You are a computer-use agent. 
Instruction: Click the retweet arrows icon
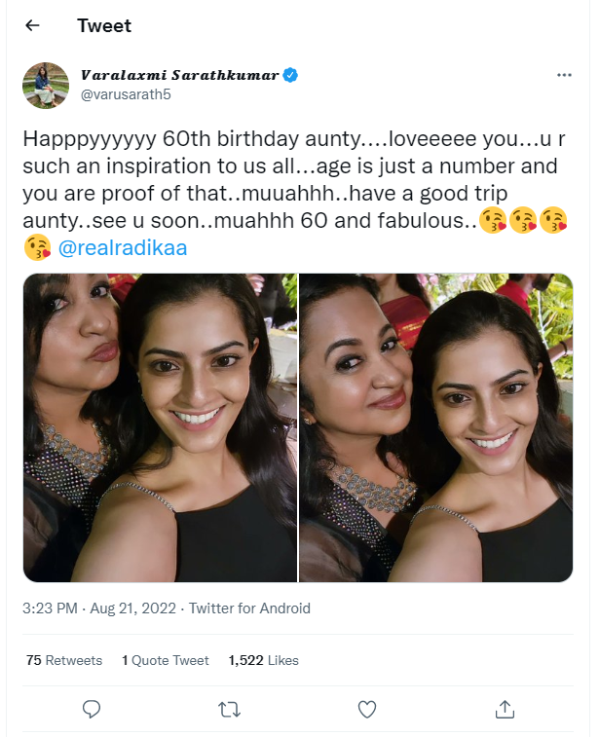tap(230, 708)
